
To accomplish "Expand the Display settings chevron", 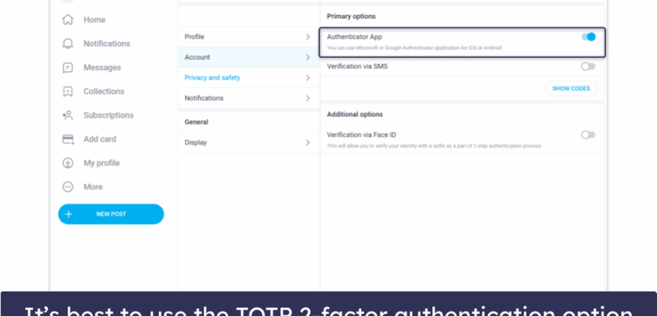I will 308,143.
